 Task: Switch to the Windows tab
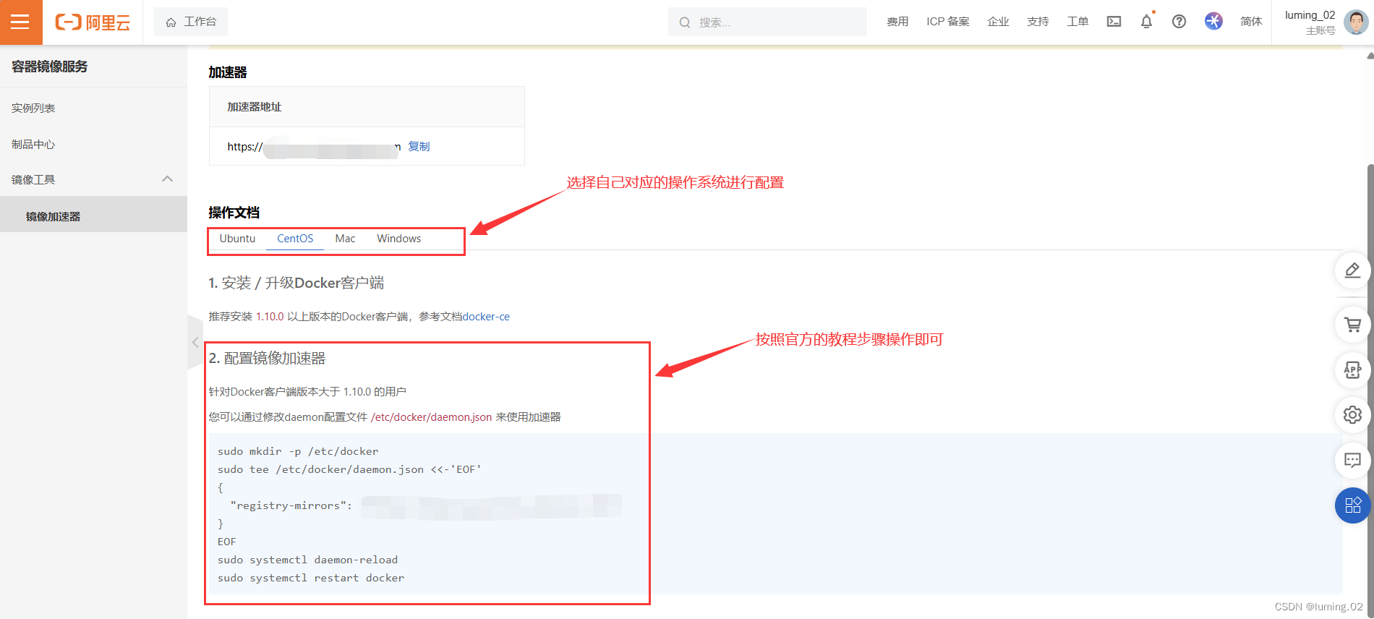tap(398, 239)
